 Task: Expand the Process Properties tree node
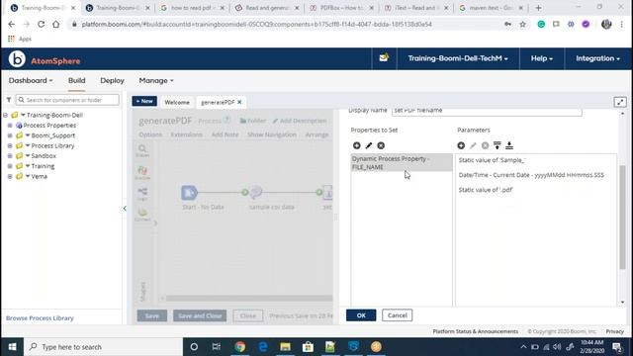point(10,126)
